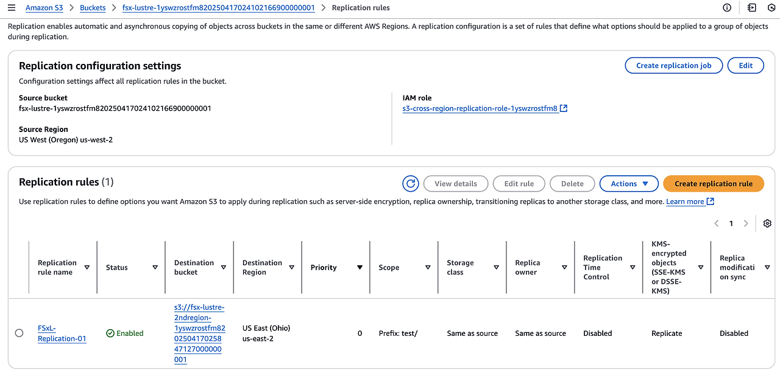
Task: Click the Delete button
Action: (x=572, y=184)
